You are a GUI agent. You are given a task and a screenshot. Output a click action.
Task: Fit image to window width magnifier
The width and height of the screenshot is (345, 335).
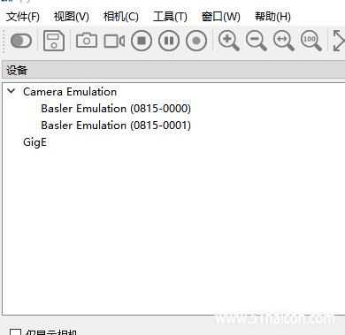pos(284,41)
